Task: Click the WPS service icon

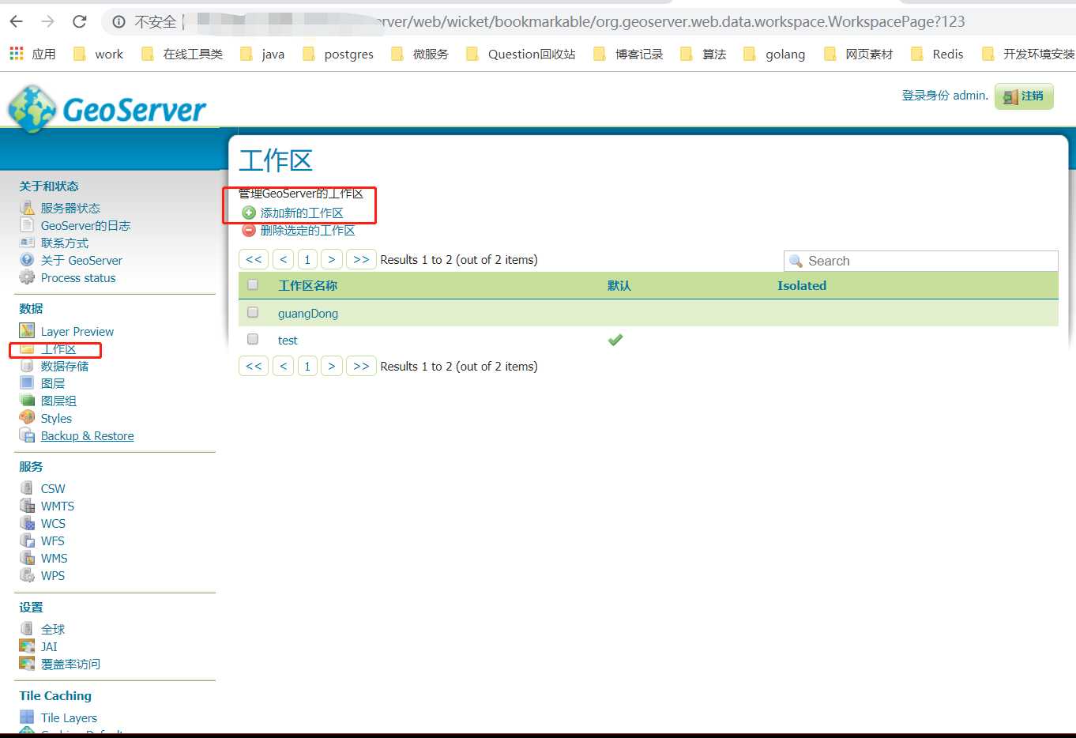Action: 27,575
